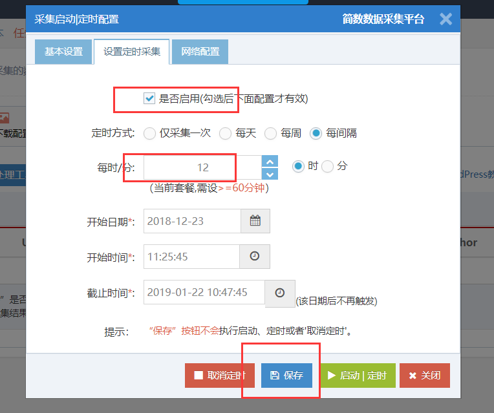Close the dialog with the header X
This screenshot has height=413, width=494.
click(x=446, y=19)
